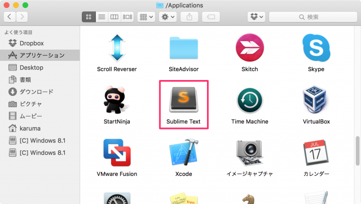
Task: Select the VirtualBox app icon
Action: pyautogui.click(x=315, y=99)
